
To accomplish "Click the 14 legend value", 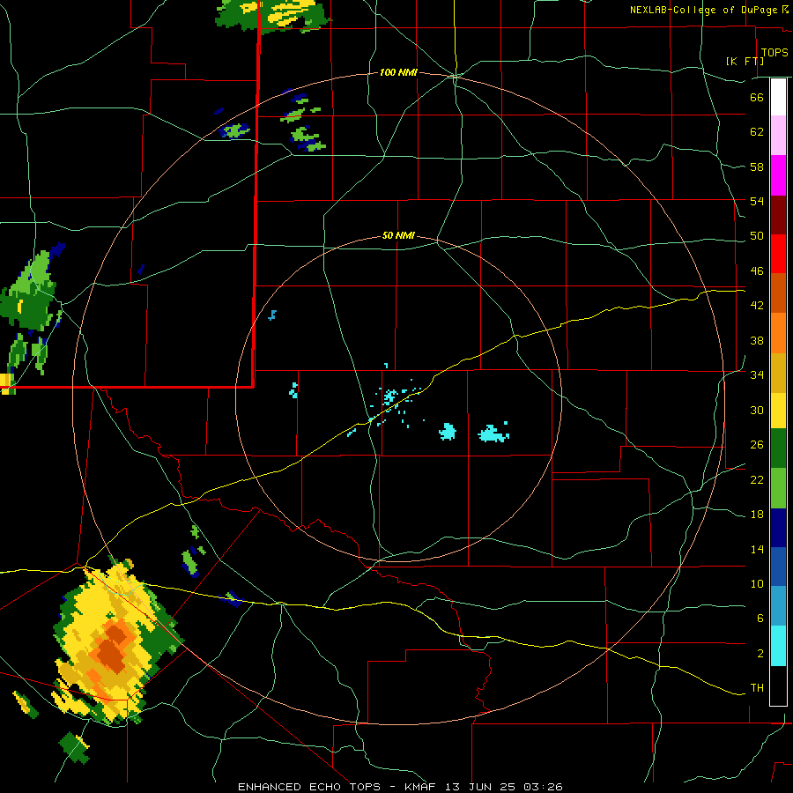I will pyautogui.click(x=757, y=549).
